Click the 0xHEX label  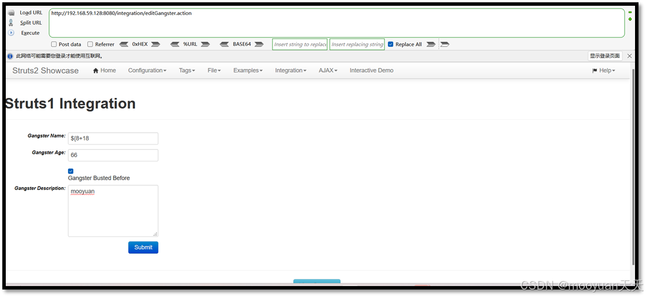[x=140, y=44]
